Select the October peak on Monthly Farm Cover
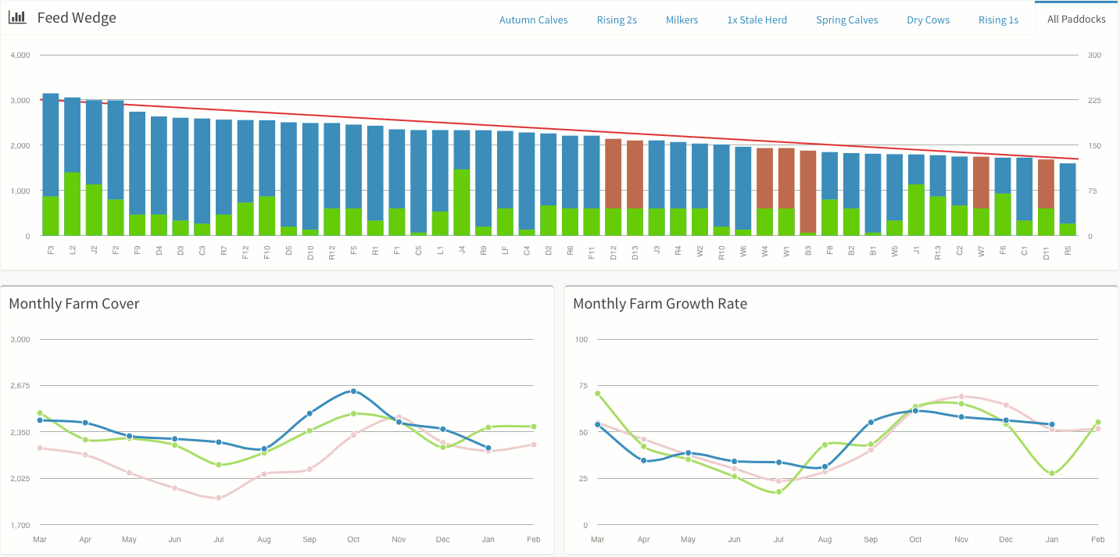 (353, 389)
